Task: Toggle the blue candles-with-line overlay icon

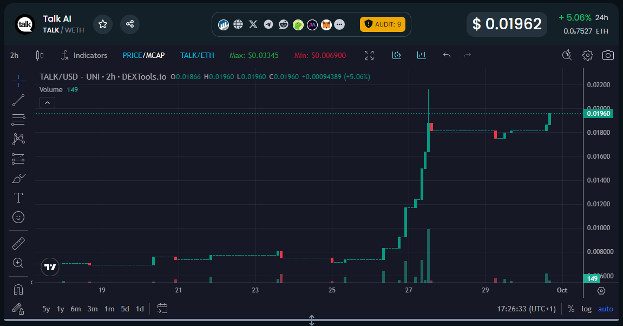Action: (397, 55)
